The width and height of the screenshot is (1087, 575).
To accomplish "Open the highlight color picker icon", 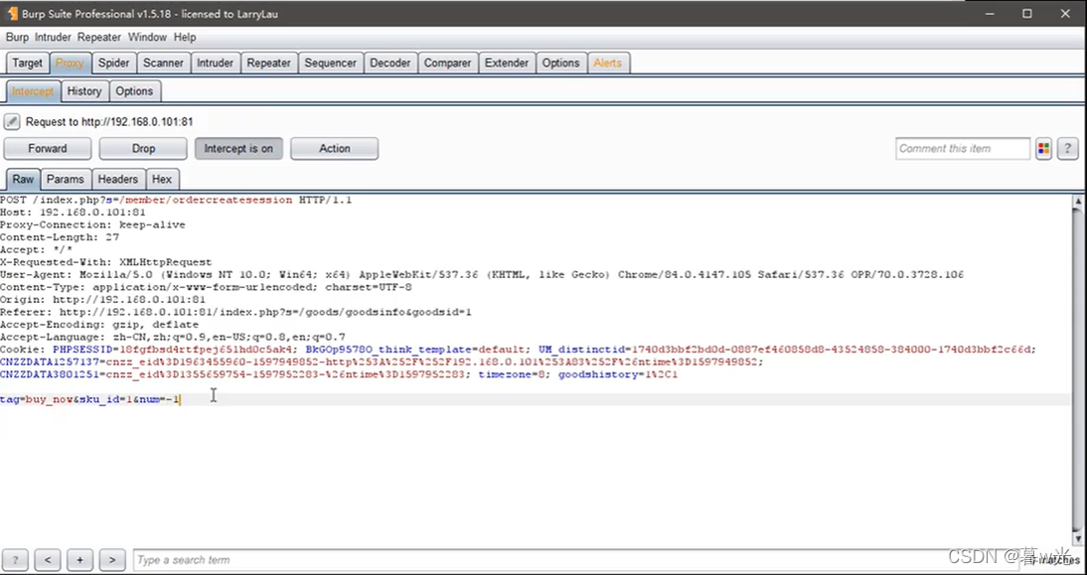I will pyautogui.click(x=1043, y=148).
